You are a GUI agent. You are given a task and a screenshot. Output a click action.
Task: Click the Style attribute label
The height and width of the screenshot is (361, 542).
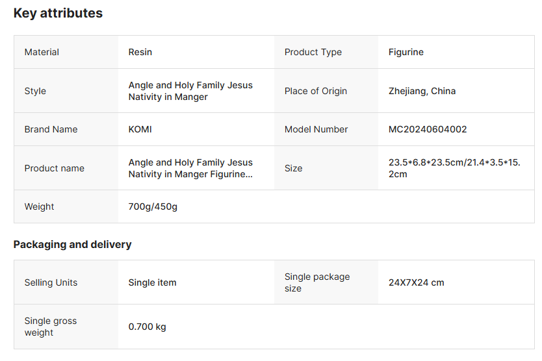tap(35, 91)
